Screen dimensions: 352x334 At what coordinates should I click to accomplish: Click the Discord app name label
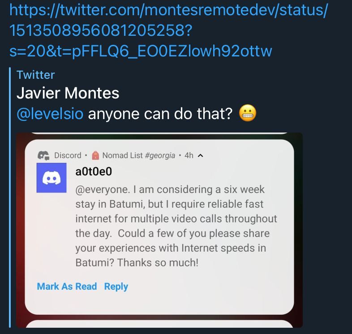[68, 155]
